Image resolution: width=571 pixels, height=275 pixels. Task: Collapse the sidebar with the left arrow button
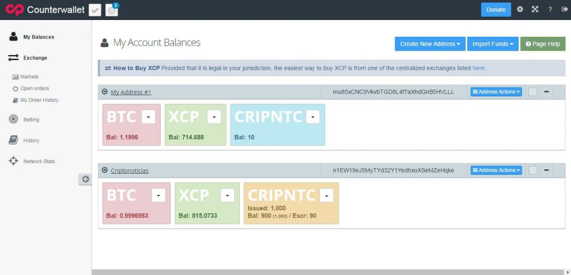coord(85,179)
